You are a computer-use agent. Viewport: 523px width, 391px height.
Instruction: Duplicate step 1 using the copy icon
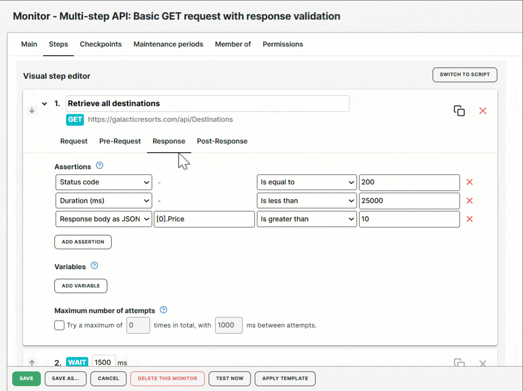(x=459, y=111)
